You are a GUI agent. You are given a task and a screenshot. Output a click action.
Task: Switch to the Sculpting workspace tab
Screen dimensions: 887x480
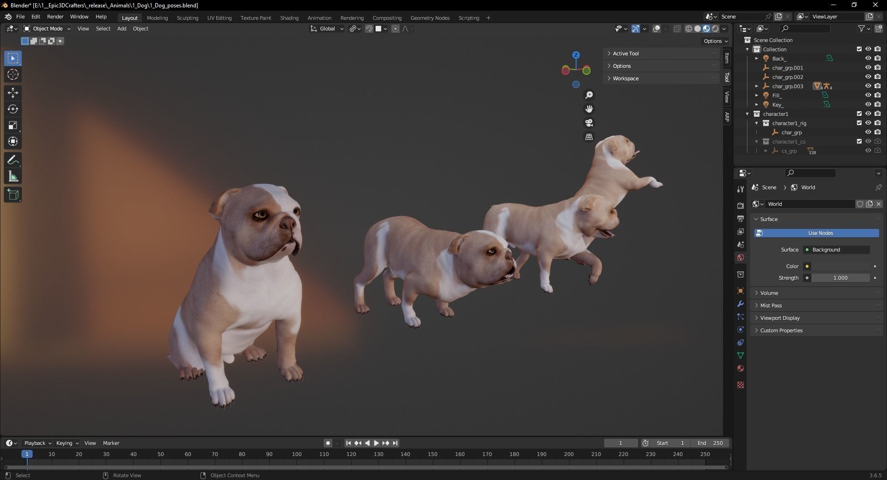(x=188, y=18)
